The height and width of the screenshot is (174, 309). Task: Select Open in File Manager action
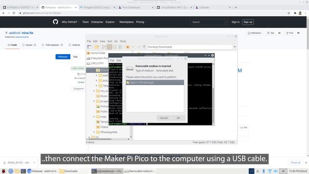coord(155,83)
